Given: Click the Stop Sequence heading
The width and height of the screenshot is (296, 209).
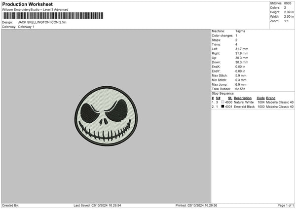Looking at the screenshot, I should 223,93.
